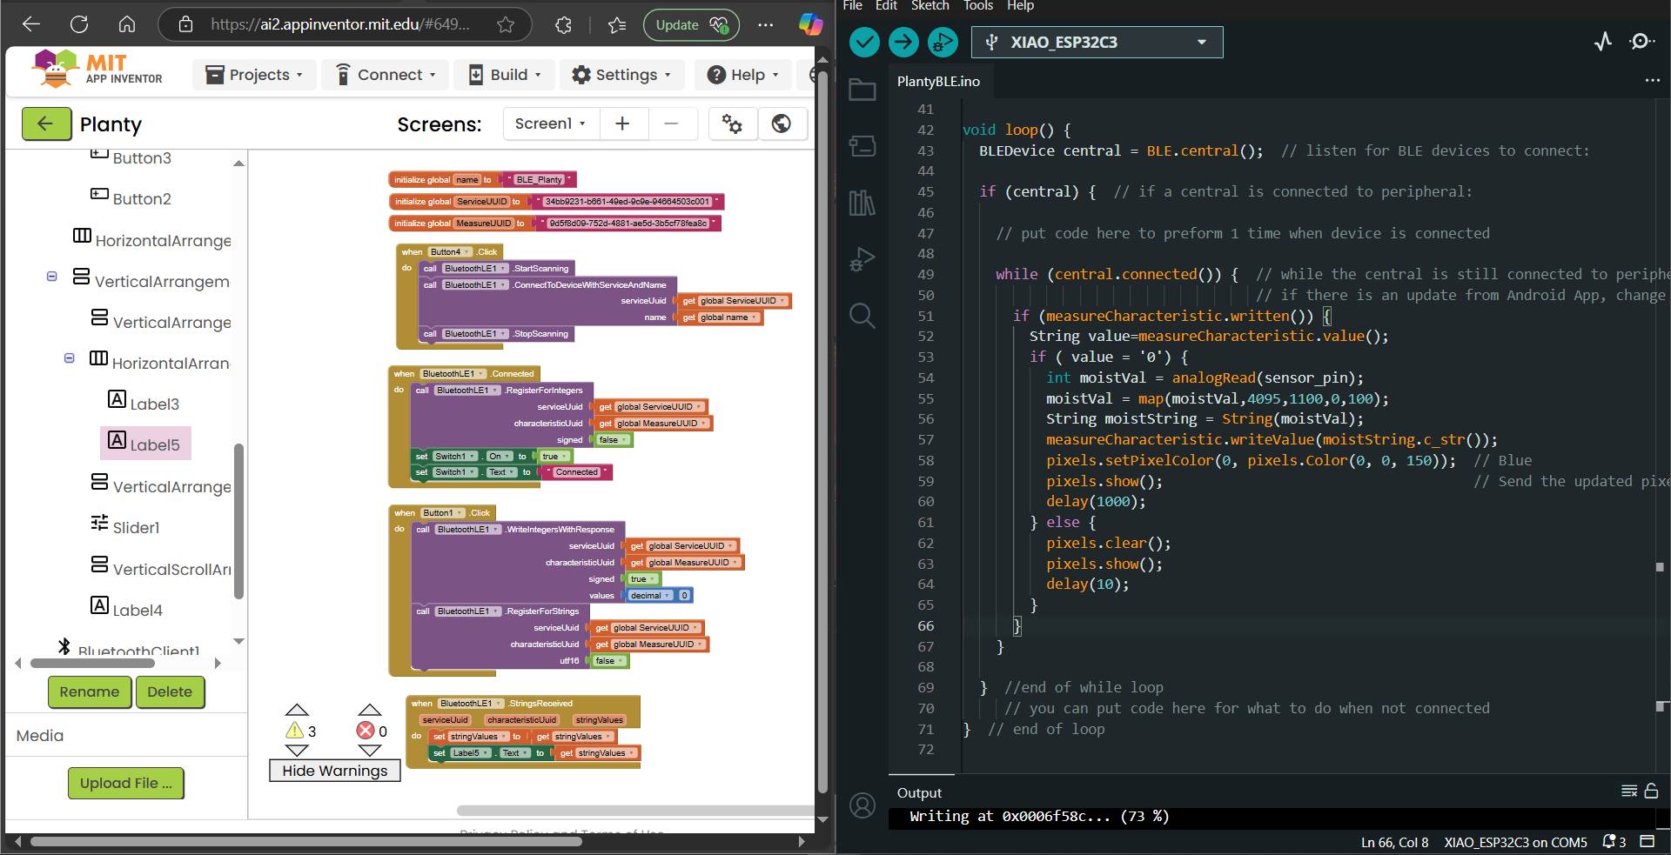Open Boards Manager in Arduino sidebar
Image resolution: width=1671 pixels, height=855 pixels.
tap(862, 145)
